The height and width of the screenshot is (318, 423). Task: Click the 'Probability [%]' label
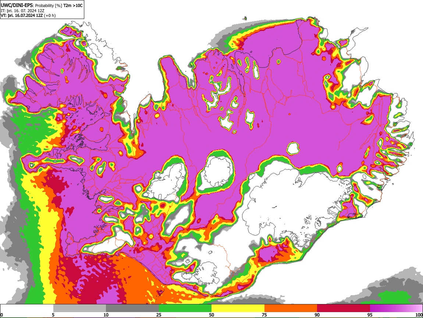point(49,6)
